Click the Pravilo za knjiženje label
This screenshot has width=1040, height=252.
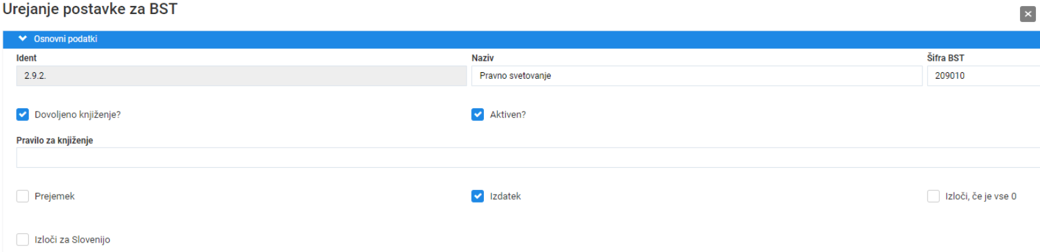coord(54,140)
